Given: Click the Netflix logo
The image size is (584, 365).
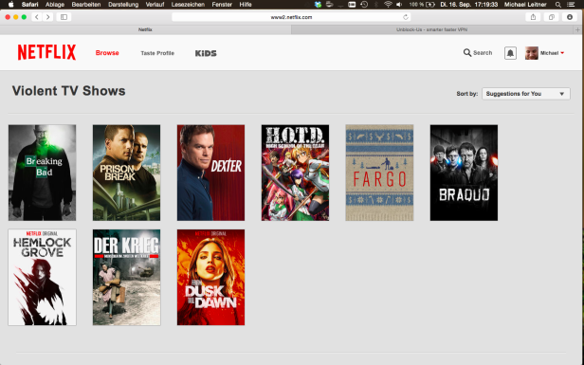Looking at the screenshot, I should point(47,52).
